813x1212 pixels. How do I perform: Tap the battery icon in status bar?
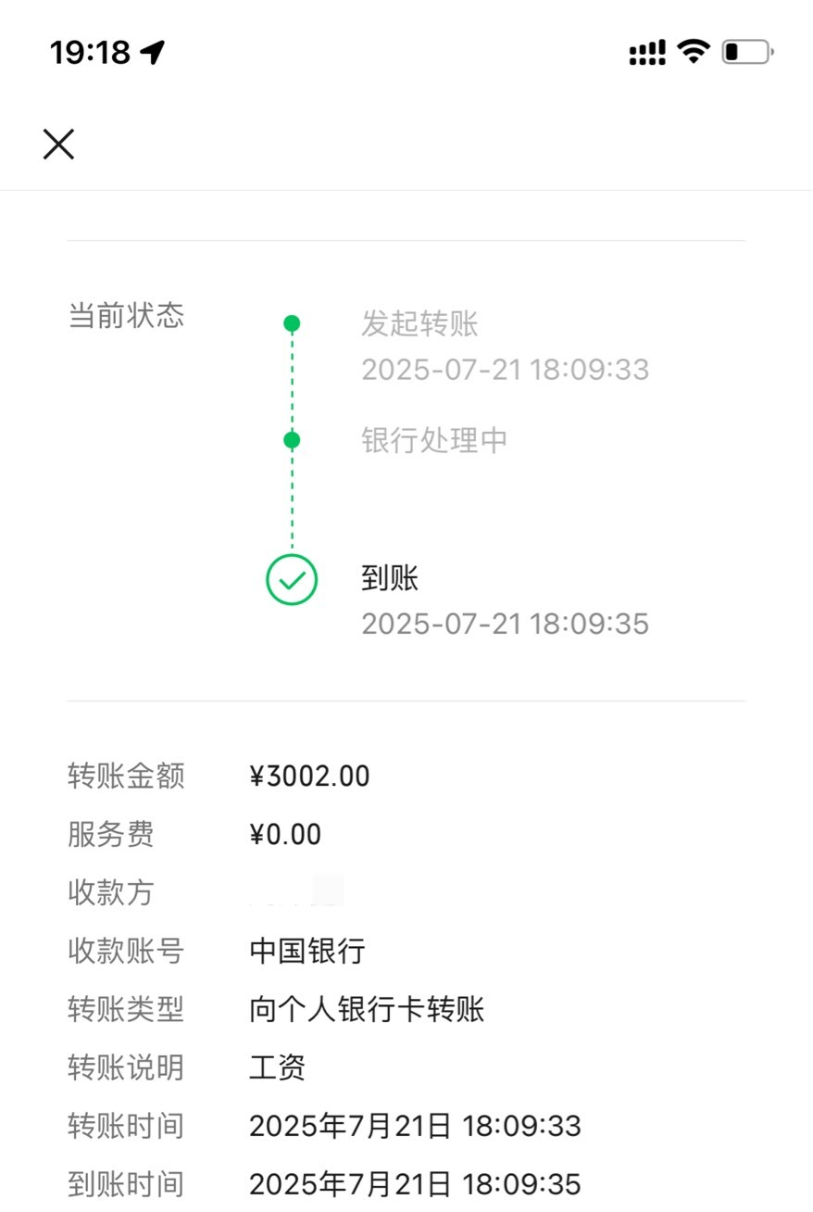[748, 52]
